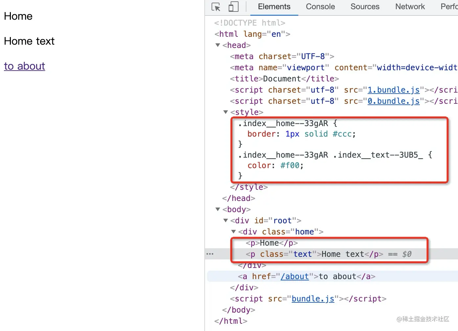Click the '.index__home--33gAR {' selector line

[x=288, y=123]
